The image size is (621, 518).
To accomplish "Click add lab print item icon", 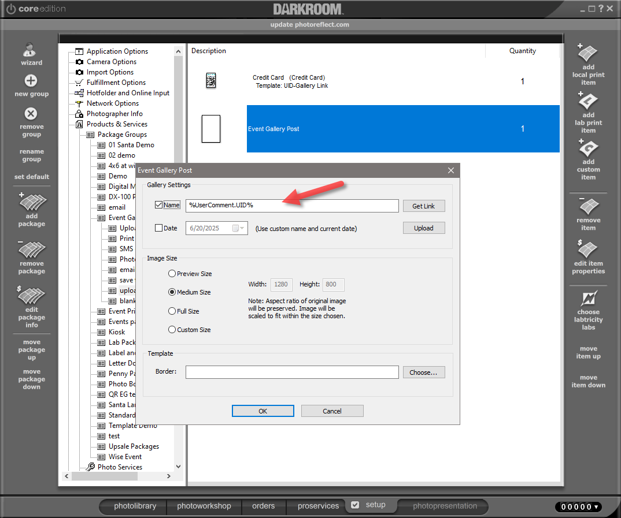I will pyautogui.click(x=587, y=101).
